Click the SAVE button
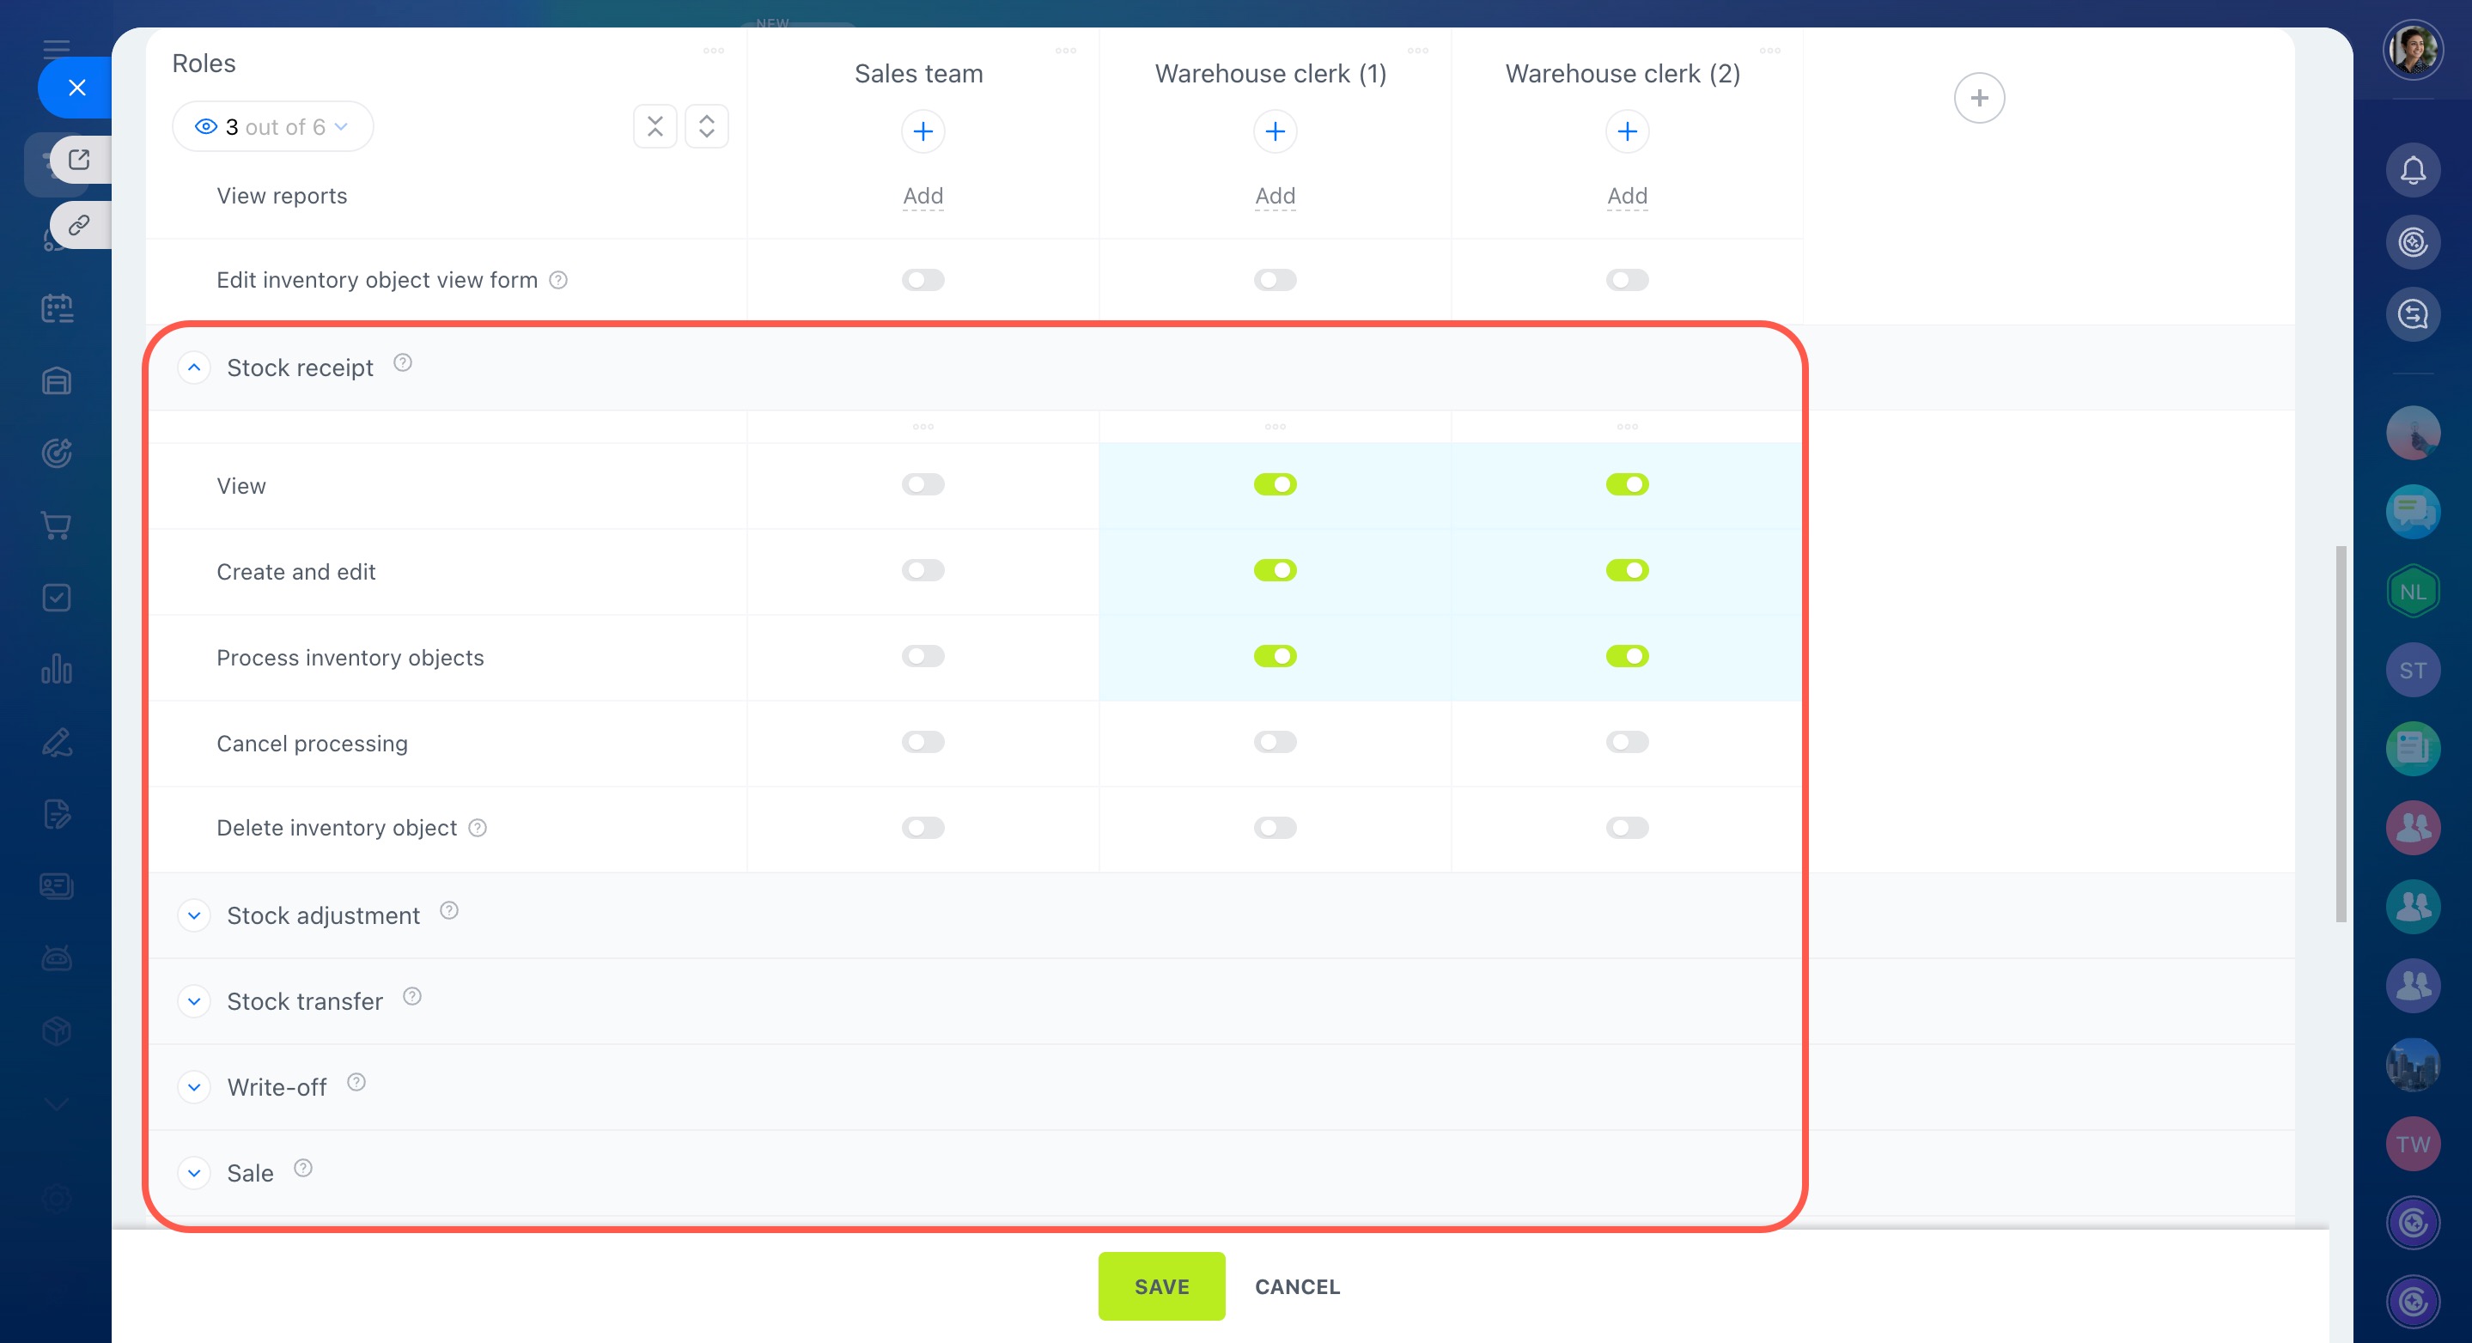The width and height of the screenshot is (2472, 1343). coord(1161,1285)
